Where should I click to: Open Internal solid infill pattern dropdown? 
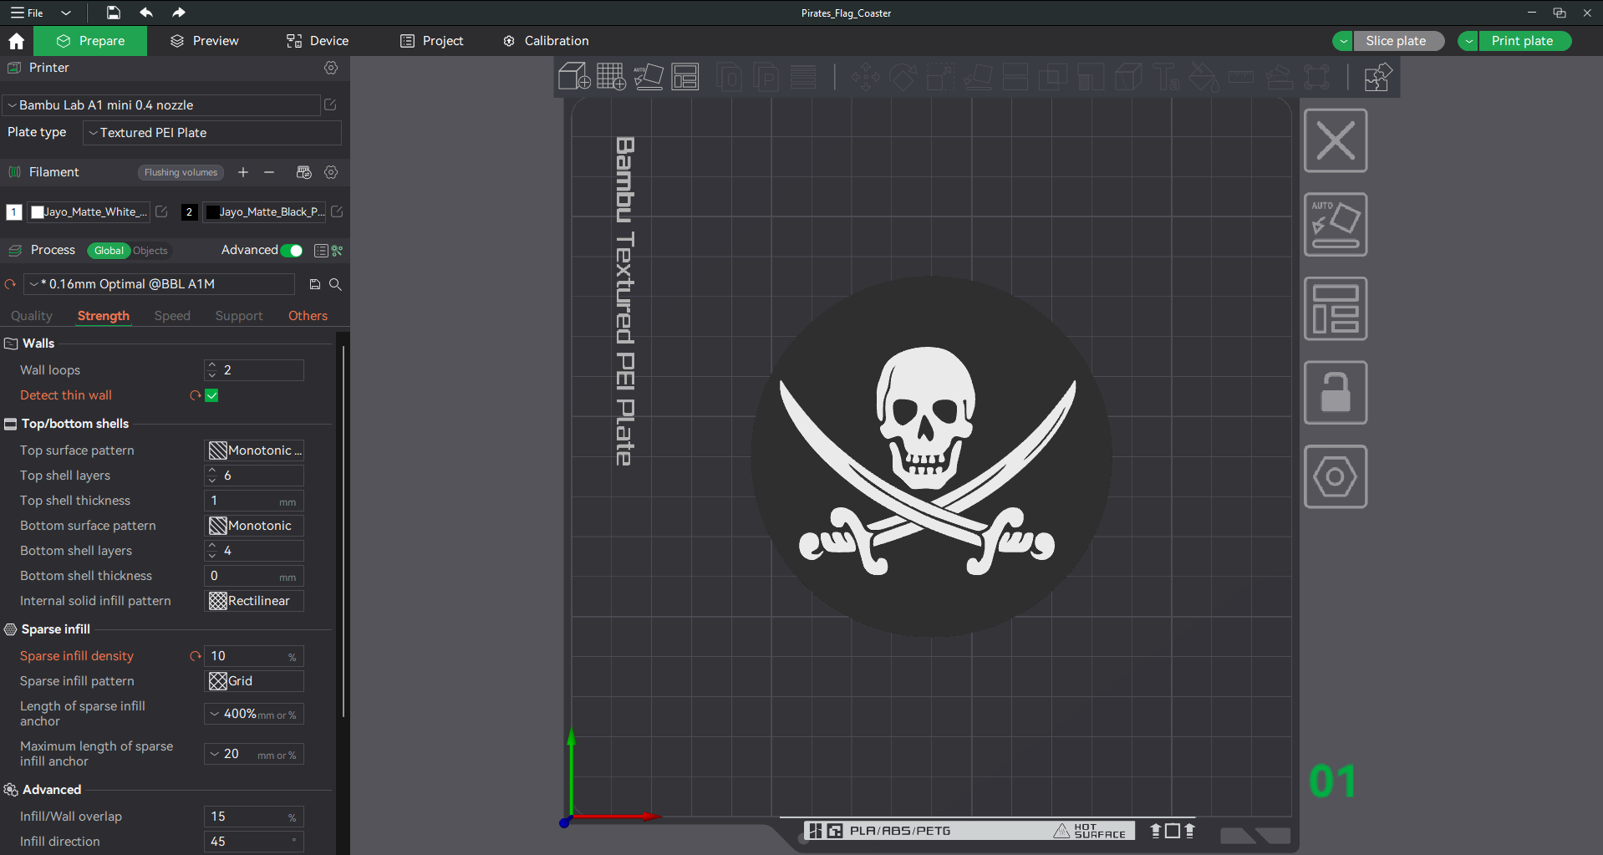[254, 601]
